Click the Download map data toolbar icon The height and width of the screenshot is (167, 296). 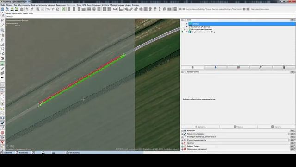click(12, 9)
